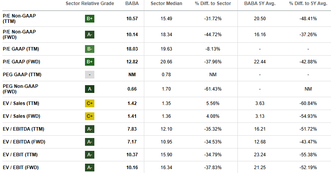The image size is (331, 173).
Task: Click the % Diff. to Sector column header
Action: coord(213,4)
